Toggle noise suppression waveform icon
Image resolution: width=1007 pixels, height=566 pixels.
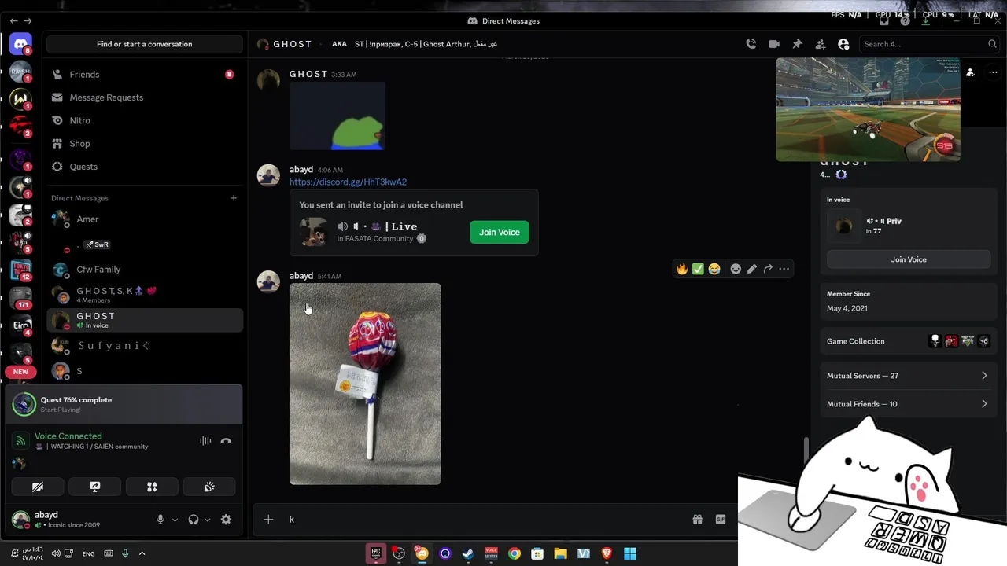point(205,441)
